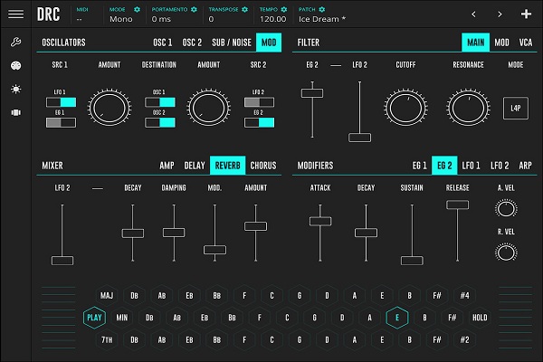This screenshot has width=543, height=362.
Task: Click the plus icon to add patch
Action: point(526,14)
